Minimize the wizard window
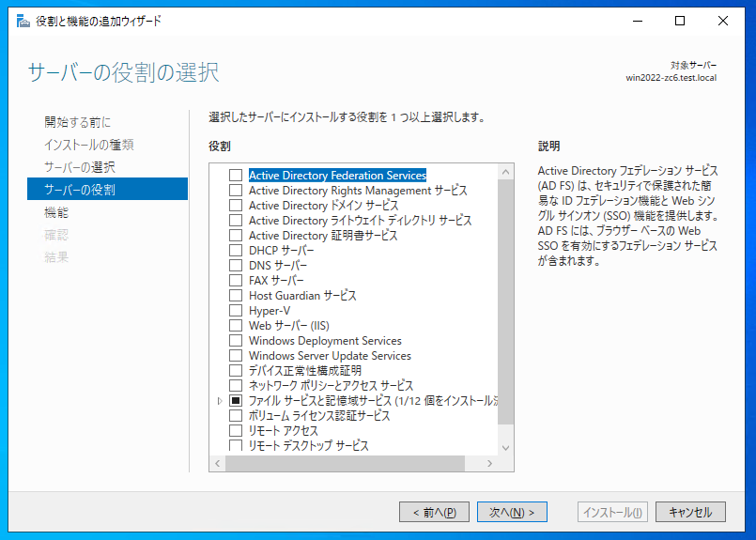This screenshot has height=540, width=756. [638, 21]
